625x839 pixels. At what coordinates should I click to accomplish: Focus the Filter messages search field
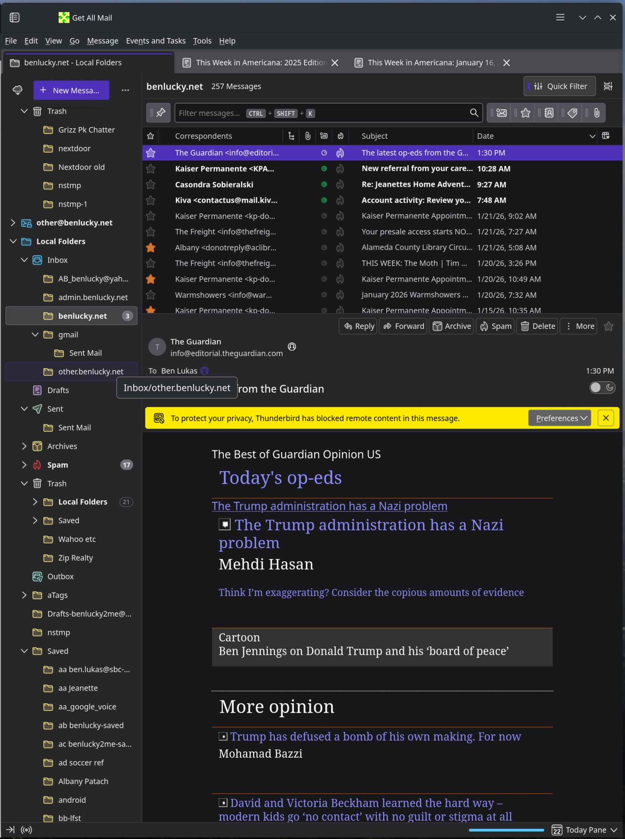click(x=322, y=113)
